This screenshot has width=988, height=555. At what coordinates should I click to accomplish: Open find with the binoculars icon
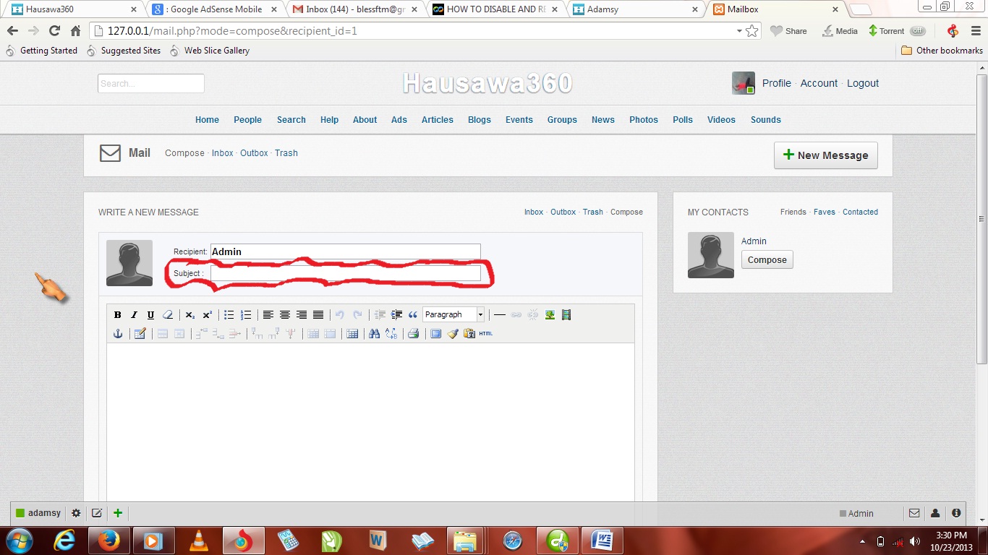point(374,334)
